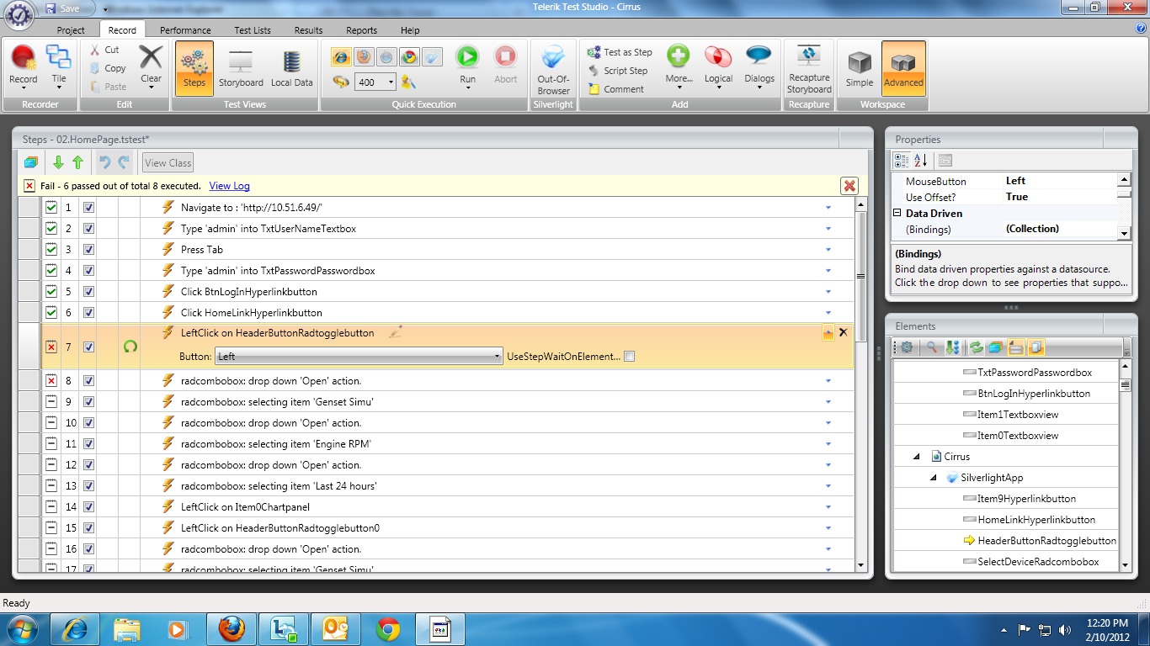This screenshot has height=646, width=1150.
Task: Expand the More... add steps dropdown
Action: 678,66
